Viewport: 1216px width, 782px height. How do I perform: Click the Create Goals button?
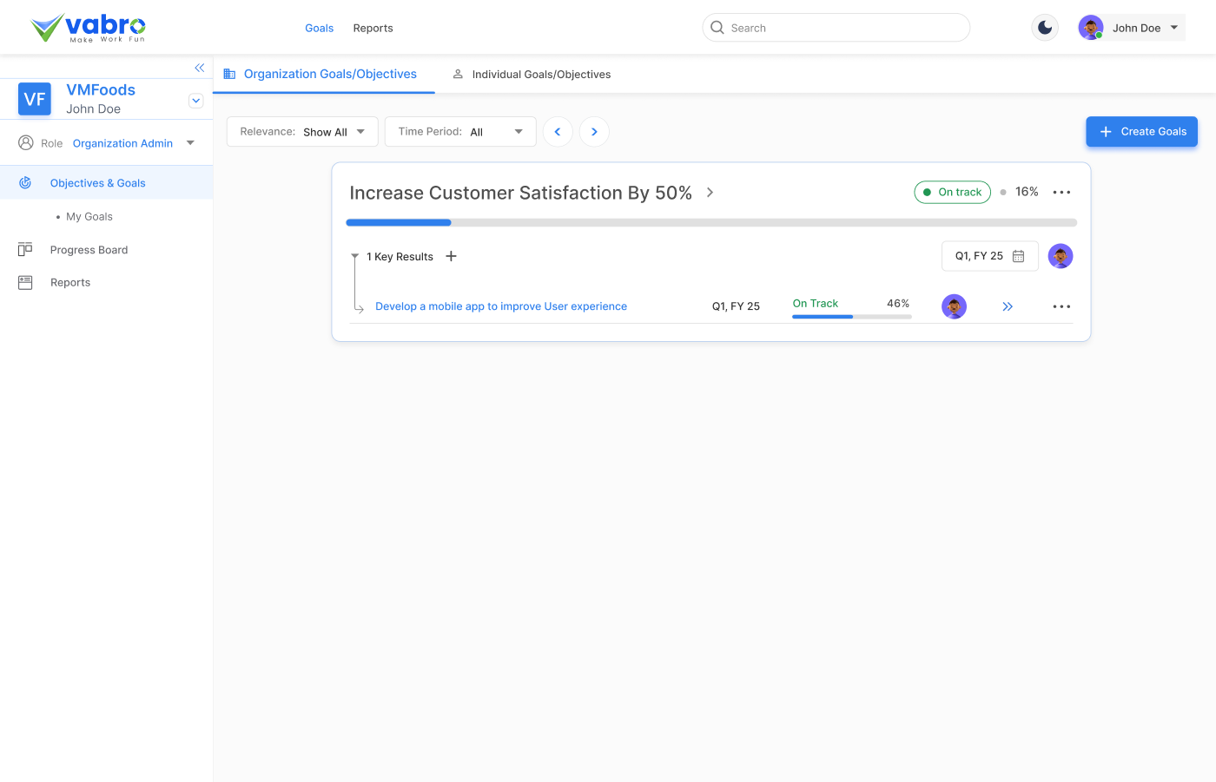[x=1141, y=132]
